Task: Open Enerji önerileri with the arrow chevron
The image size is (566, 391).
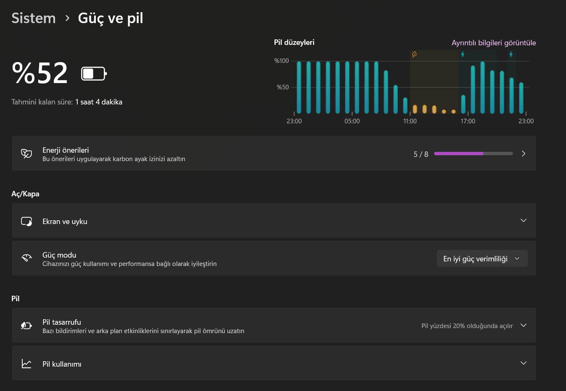Action: [524, 154]
